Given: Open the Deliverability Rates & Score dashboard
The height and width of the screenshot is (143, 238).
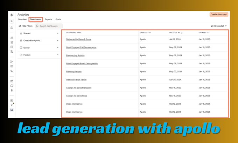Looking at the screenshot, I should pyautogui.click(x=79, y=39).
